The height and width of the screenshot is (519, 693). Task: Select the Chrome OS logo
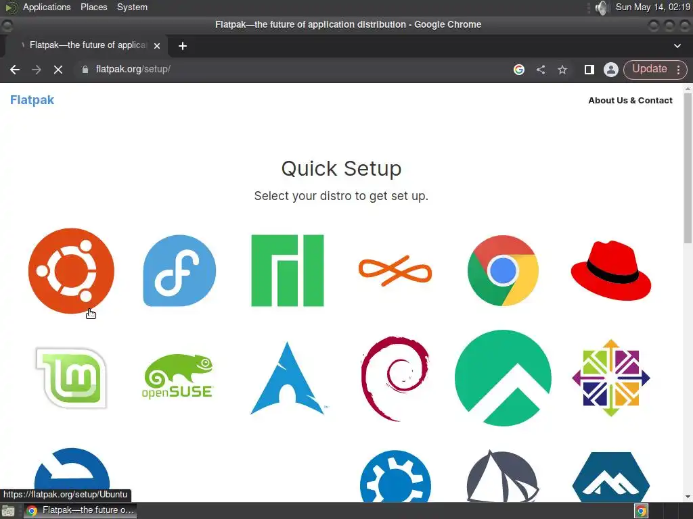[x=503, y=270]
